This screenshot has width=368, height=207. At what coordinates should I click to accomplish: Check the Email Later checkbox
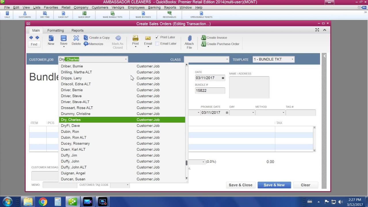tap(157, 44)
